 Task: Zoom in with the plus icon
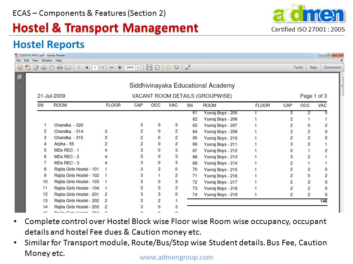[120, 67]
